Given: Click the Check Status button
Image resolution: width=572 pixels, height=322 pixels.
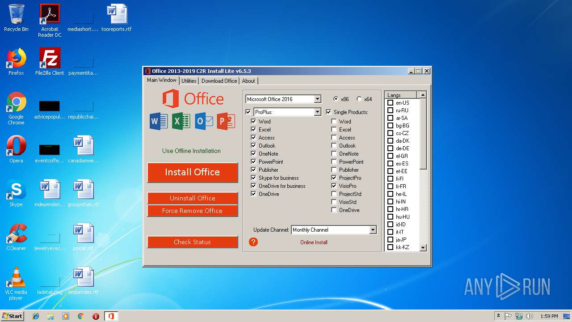Looking at the screenshot, I should [x=193, y=242].
